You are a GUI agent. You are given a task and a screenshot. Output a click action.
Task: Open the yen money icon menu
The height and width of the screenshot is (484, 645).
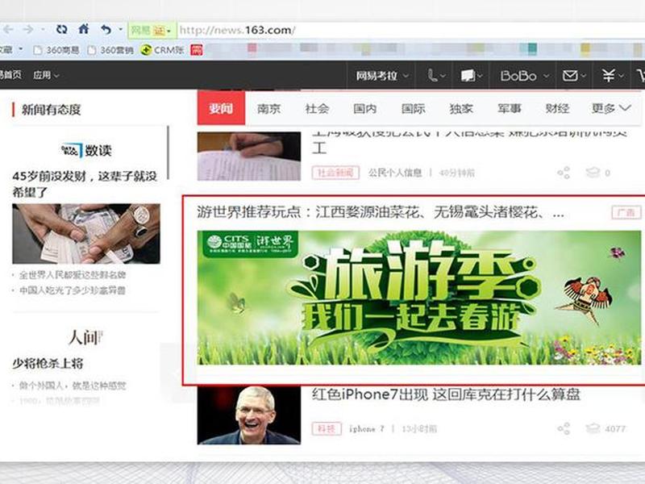[613, 76]
